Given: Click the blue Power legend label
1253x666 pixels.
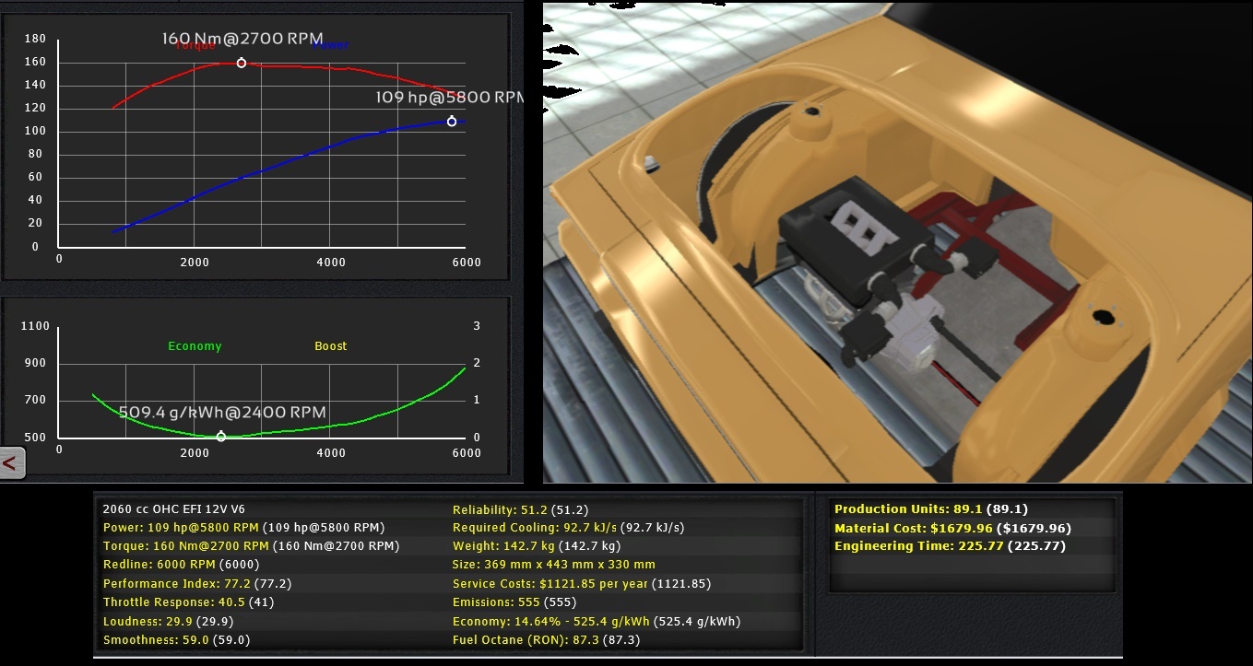Looking at the screenshot, I should tap(330, 44).
